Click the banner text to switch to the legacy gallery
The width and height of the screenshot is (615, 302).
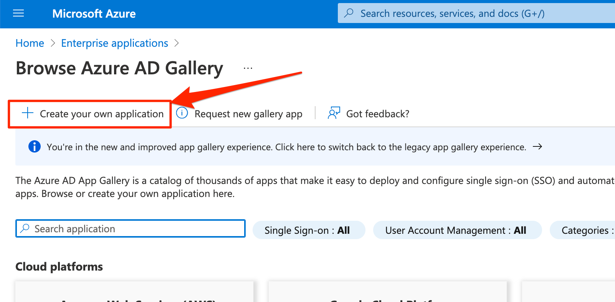coord(286,147)
